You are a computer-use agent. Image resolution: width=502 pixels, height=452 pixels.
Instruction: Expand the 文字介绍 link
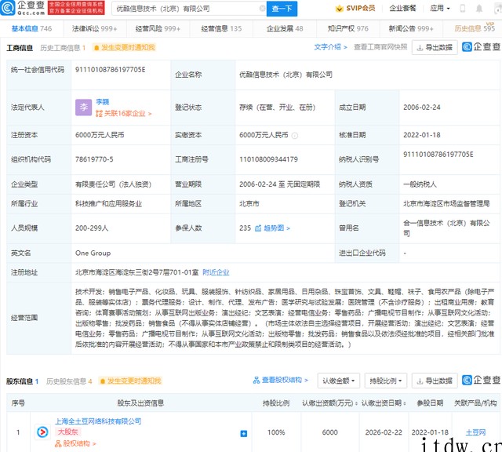click(x=330, y=47)
